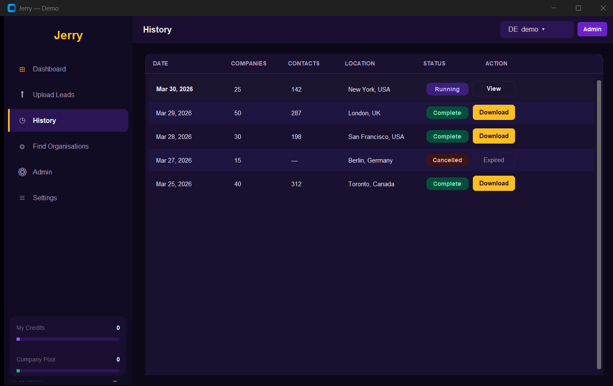The width and height of the screenshot is (613, 386).
Task: Open the Dashboard page
Action: click(x=68, y=69)
